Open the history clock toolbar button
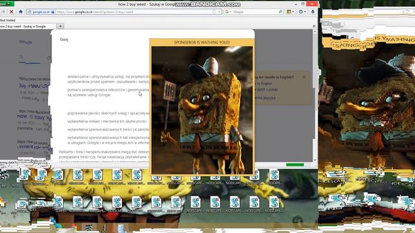 pos(302,12)
